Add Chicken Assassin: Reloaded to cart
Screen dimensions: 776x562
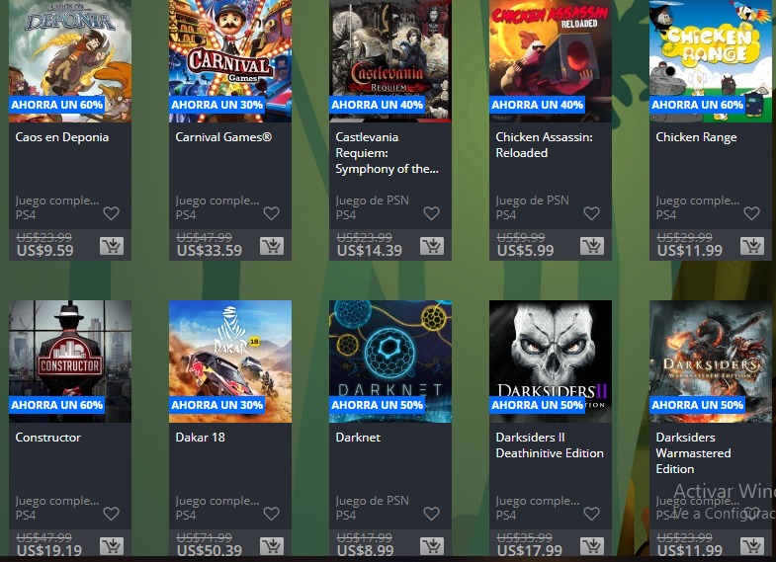pyautogui.click(x=592, y=246)
